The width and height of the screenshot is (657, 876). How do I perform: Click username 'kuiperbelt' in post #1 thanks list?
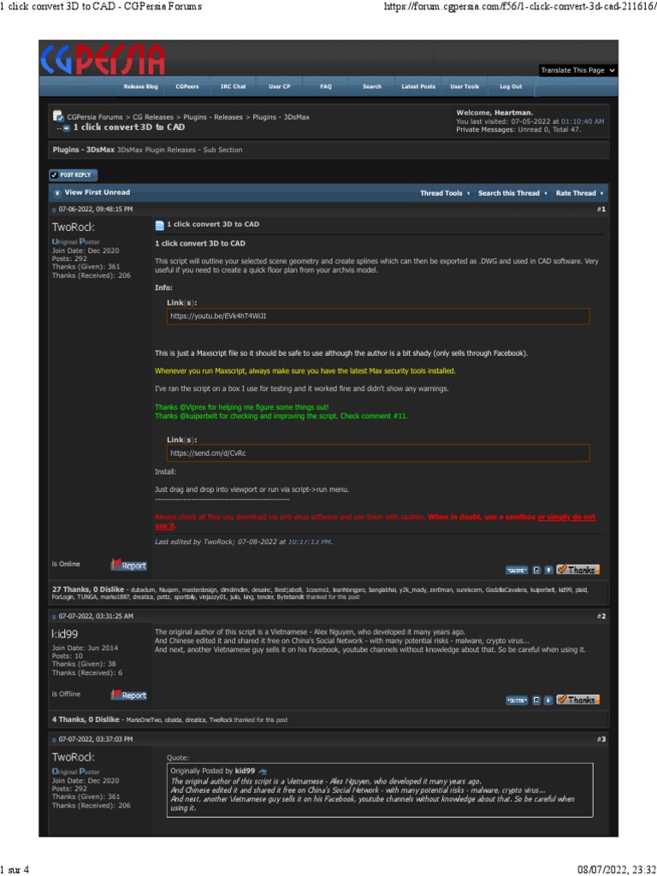[x=542, y=590]
